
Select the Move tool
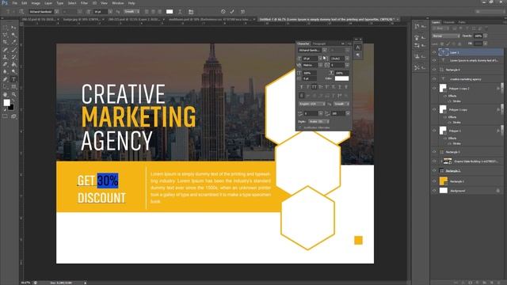[13, 28]
